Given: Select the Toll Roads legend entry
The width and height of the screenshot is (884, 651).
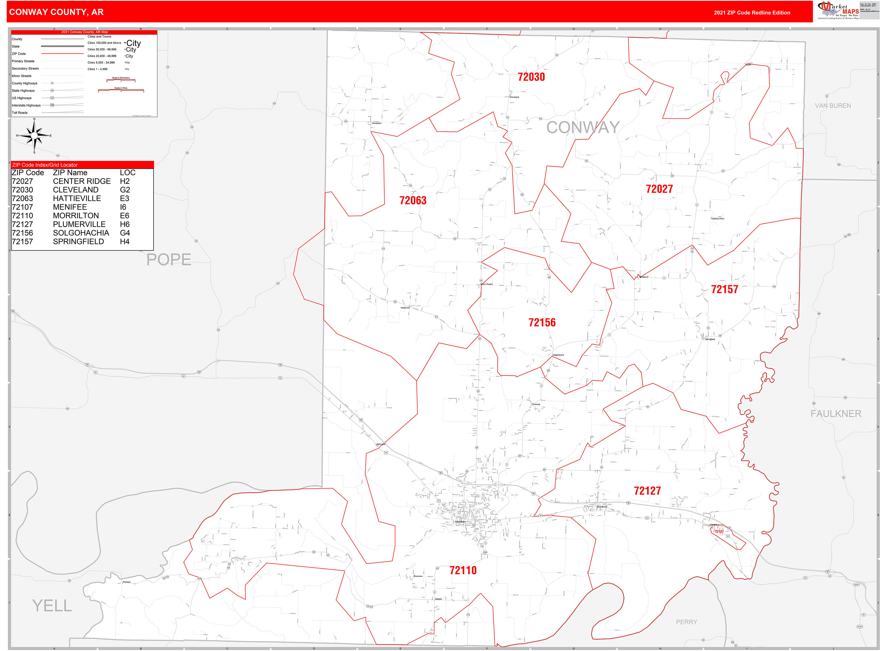Looking at the screenshot, I should (21, 113).
